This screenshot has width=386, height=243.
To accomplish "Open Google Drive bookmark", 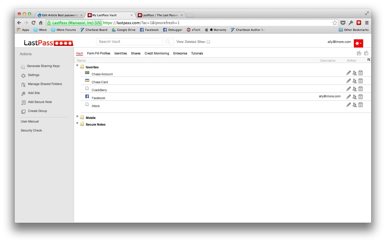I will coord(124,30).
